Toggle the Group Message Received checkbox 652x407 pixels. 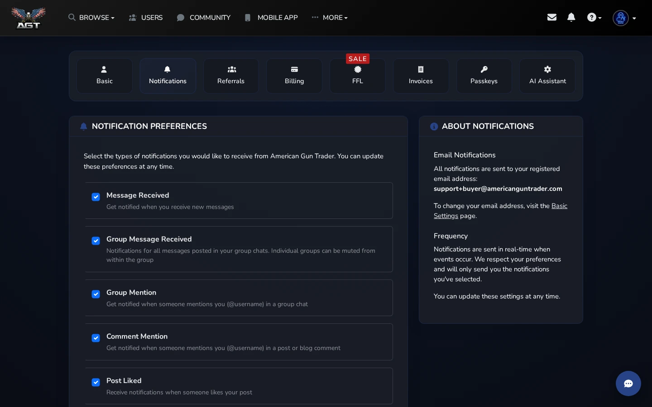pyautogui.click(x=96, y=241)
